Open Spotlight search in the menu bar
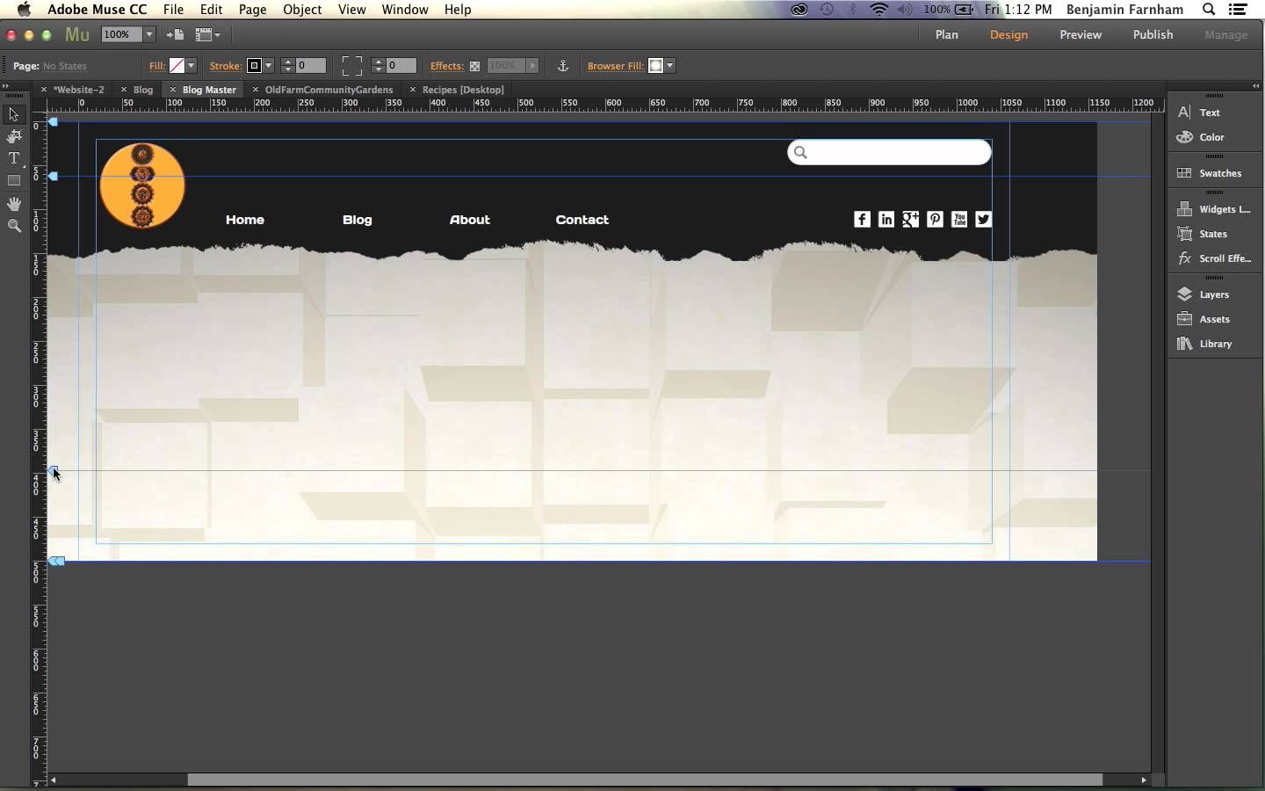 click(1210, 10)
